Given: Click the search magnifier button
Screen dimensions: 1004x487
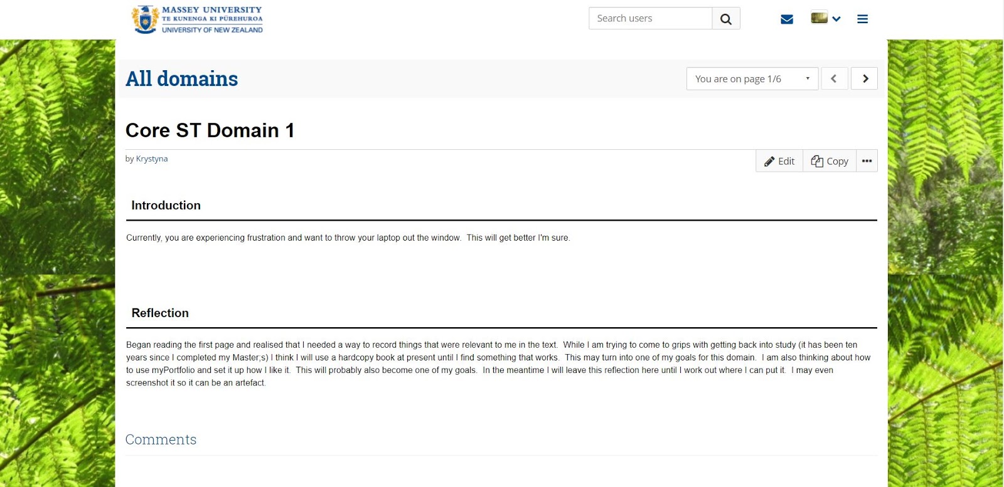Looking at the screenshot, I should coord(726,19).
